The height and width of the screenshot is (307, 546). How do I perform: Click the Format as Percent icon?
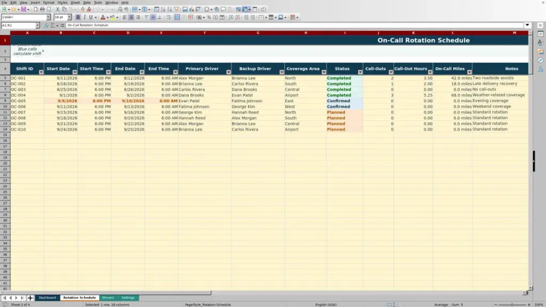209,18
